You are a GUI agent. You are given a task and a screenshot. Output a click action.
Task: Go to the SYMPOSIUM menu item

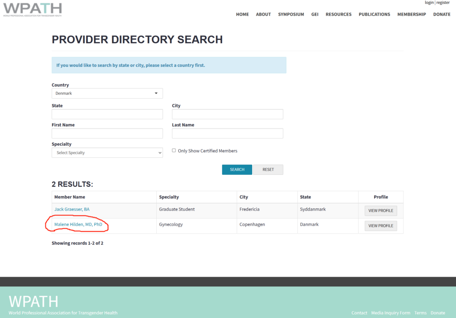[x=291, y=14]
